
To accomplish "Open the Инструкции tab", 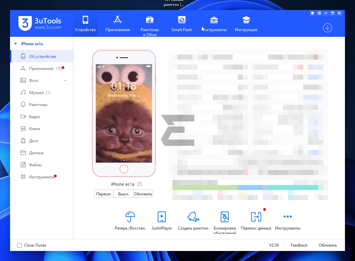I will pos(246,23).
